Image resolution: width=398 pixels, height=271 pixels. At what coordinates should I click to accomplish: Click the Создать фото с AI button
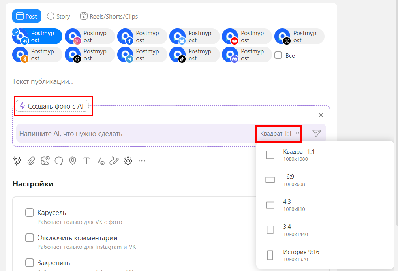(52, 106)
